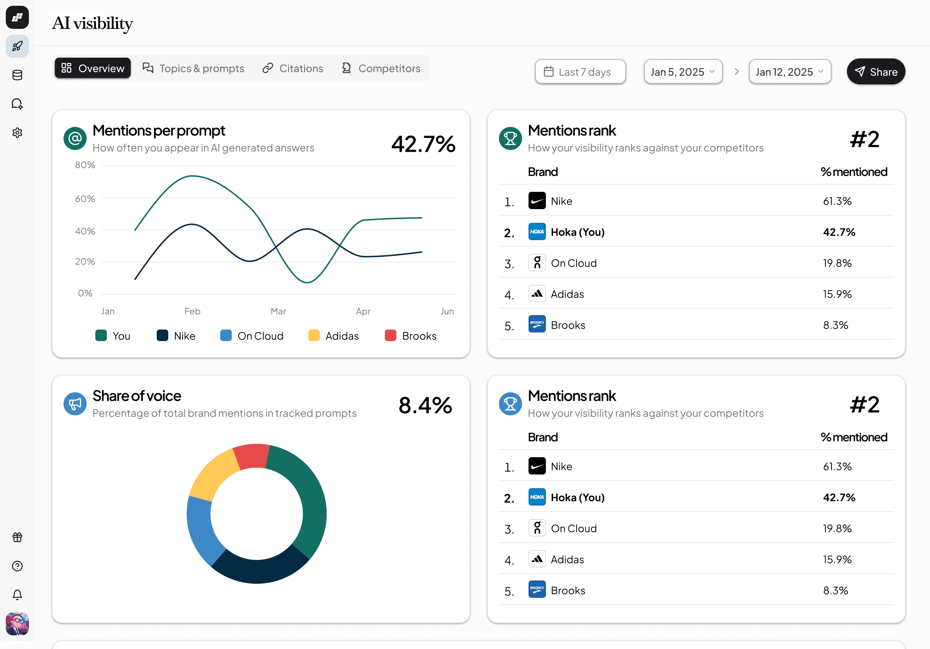Click Hoka logo in bottom rank table
The height and width of the screenshot is (649, 930).
pyautogui.click(x=537, y=497)
